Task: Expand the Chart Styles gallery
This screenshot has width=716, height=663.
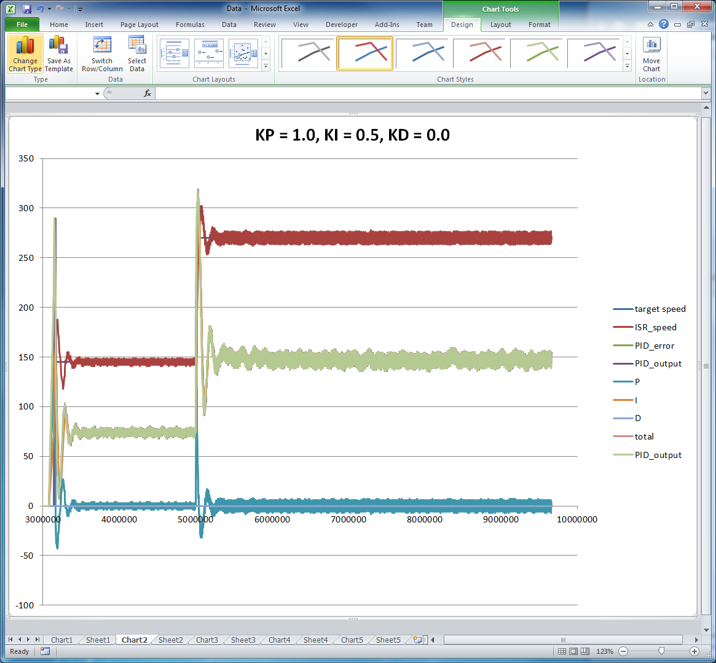Action: click(627, 66)
